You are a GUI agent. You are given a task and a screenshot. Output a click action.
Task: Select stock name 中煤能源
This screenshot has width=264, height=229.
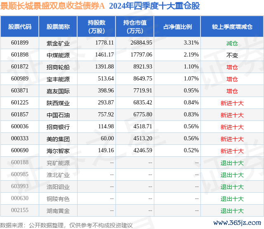[x=58, y=55]
